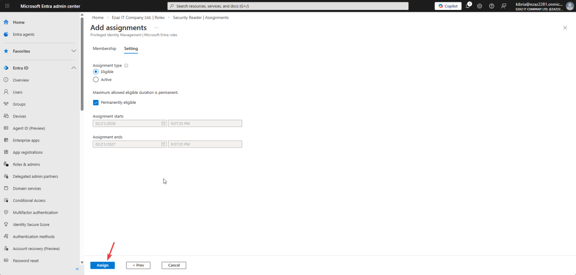Viewport: 576px width, 275px height.
Task: Click the Delegated admin partners icon
Action: (x=6, y=176)
